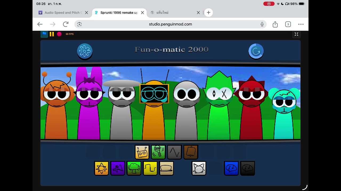Pick the black music speech bubble icon
341x191 pixels.
pyautogui.click(x=247, y=168)
